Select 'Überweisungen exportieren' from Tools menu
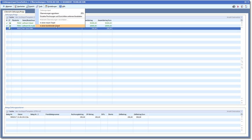 pyautogui.click(x=49, y=13)
